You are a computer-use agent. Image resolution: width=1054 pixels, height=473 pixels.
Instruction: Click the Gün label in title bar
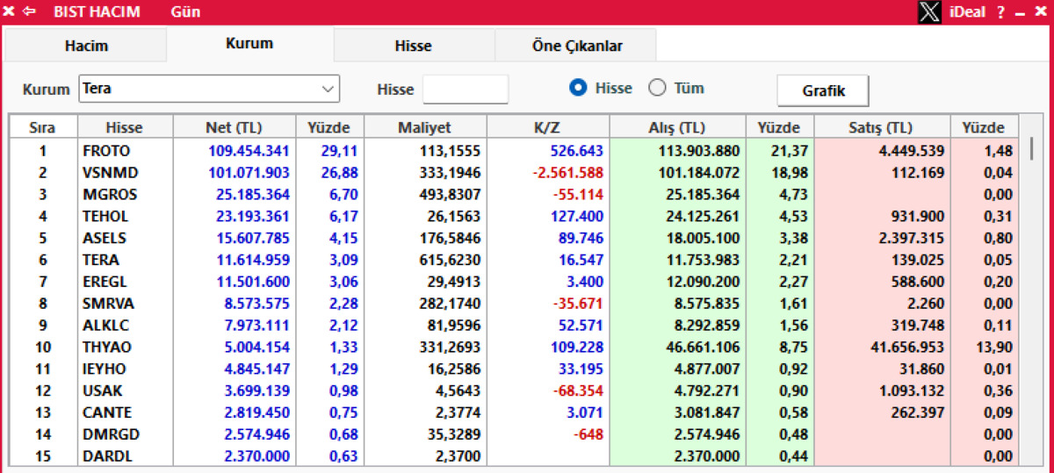(x=186, y=12)
